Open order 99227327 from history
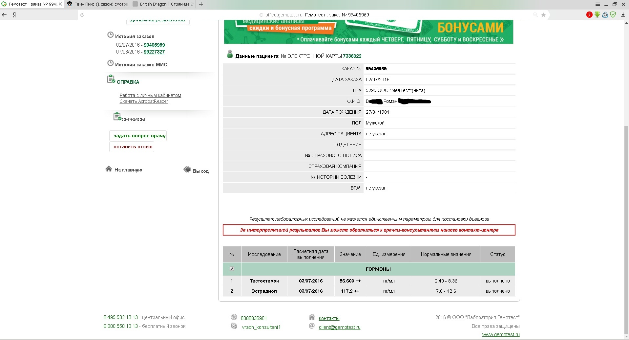The image size is (629, 340). (x=154, y=52)
